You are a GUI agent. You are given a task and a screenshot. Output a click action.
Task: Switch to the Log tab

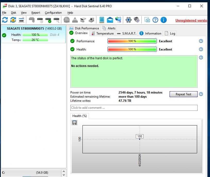[170, 33]
